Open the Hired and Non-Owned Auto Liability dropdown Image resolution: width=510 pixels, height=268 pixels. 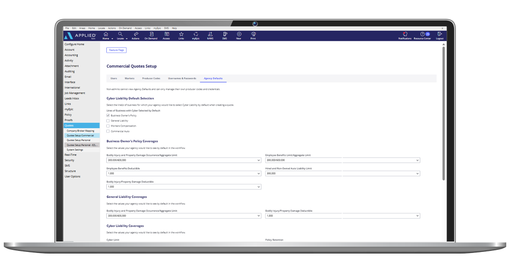342,174
